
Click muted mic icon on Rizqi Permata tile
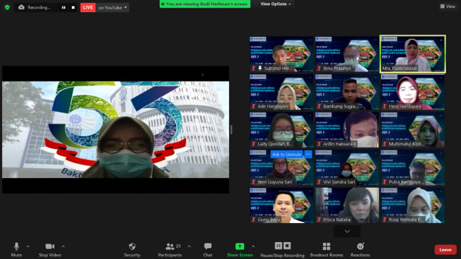click(x=385, y=220)
